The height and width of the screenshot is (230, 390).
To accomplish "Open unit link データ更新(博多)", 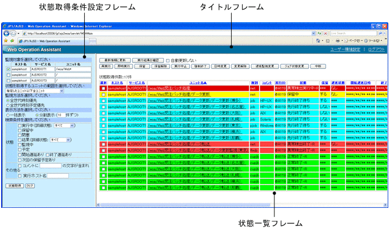I will (x=195, y=101).
